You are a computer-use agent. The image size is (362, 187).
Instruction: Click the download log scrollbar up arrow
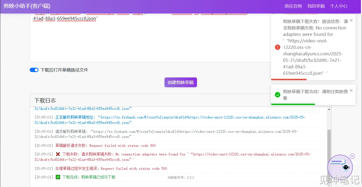(x=329, y=109)
